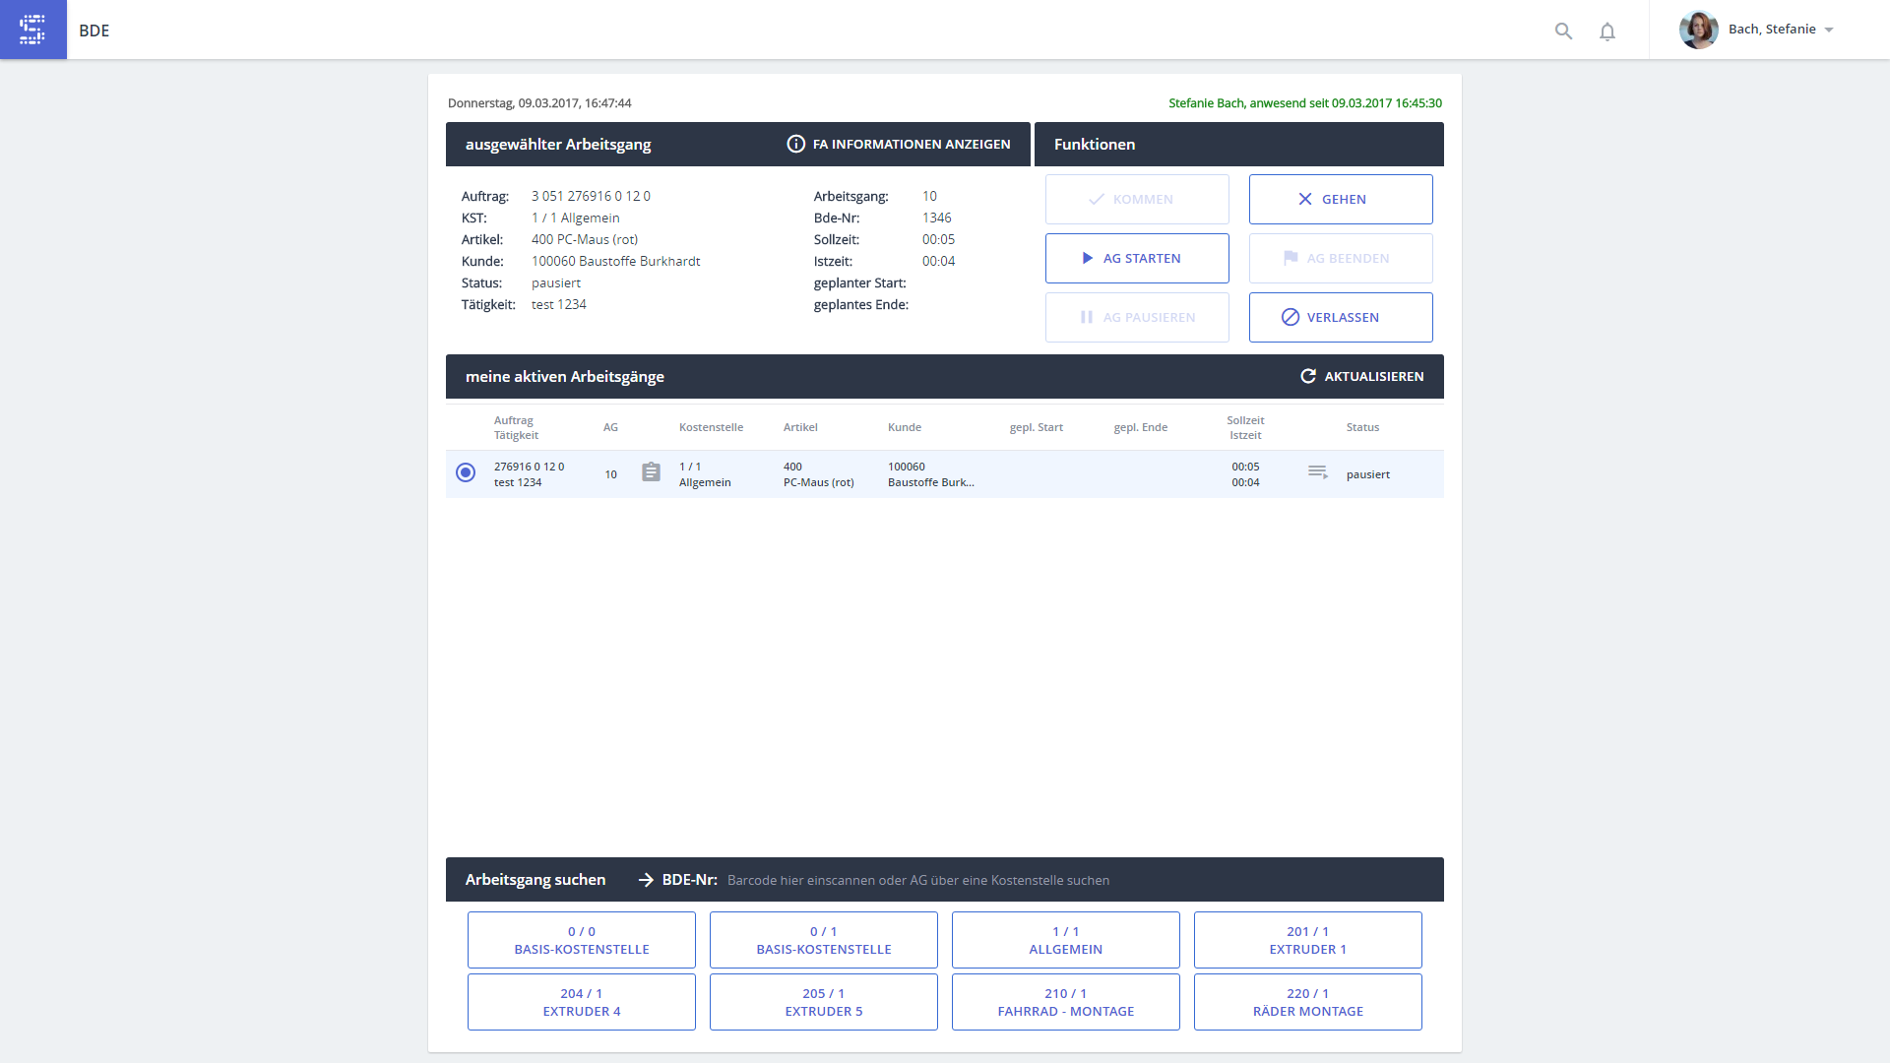Click the app logo in top-left corner

32,30
